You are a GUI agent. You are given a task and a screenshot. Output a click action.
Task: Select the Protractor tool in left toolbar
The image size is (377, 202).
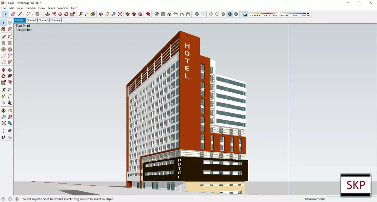(x=3, y=96)
